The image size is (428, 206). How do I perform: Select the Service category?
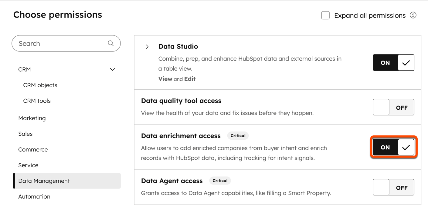click(x=28, y=165)
